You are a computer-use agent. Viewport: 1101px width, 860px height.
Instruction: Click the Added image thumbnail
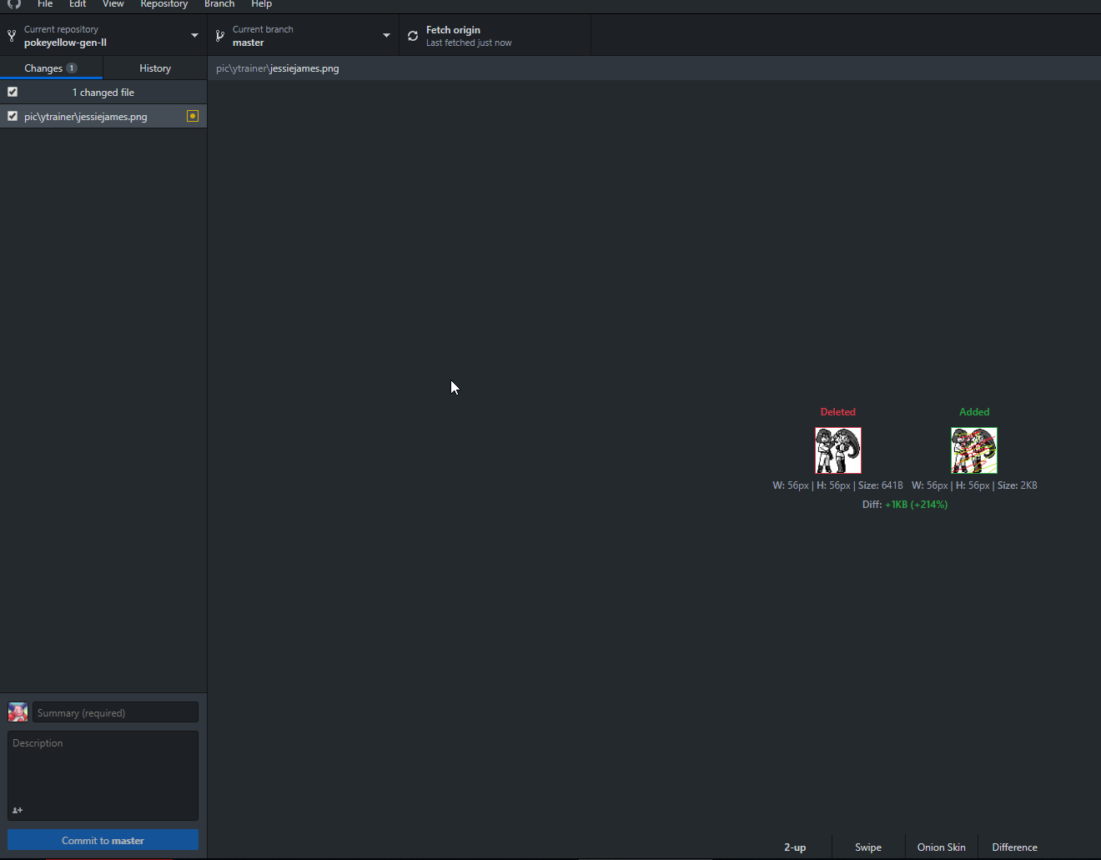973,450
